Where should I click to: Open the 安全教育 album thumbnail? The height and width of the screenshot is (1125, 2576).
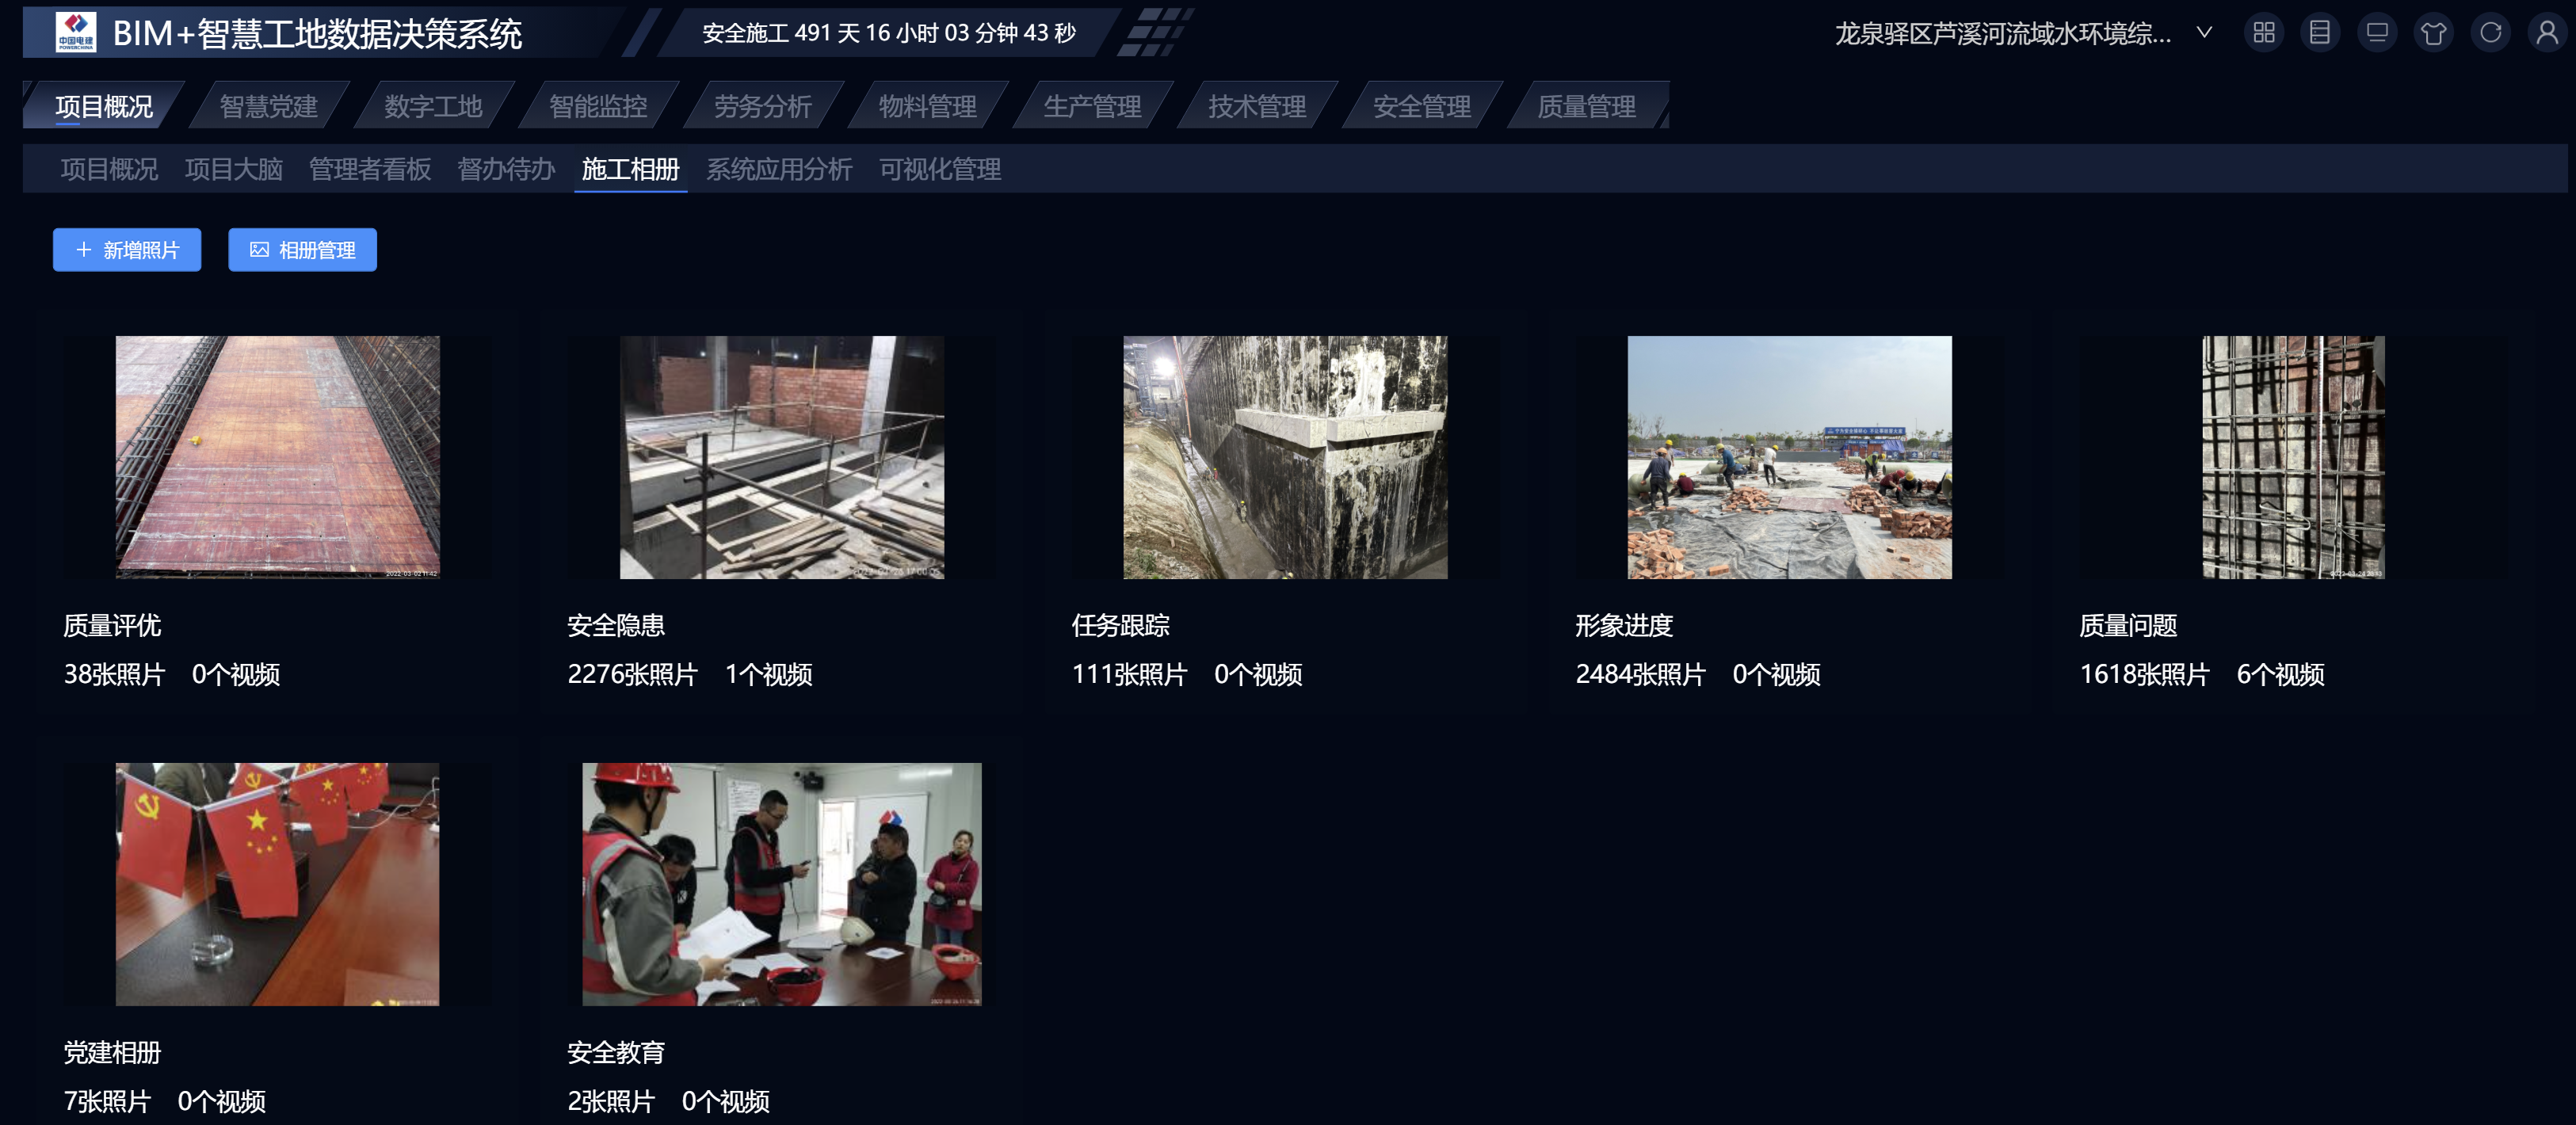781,884
